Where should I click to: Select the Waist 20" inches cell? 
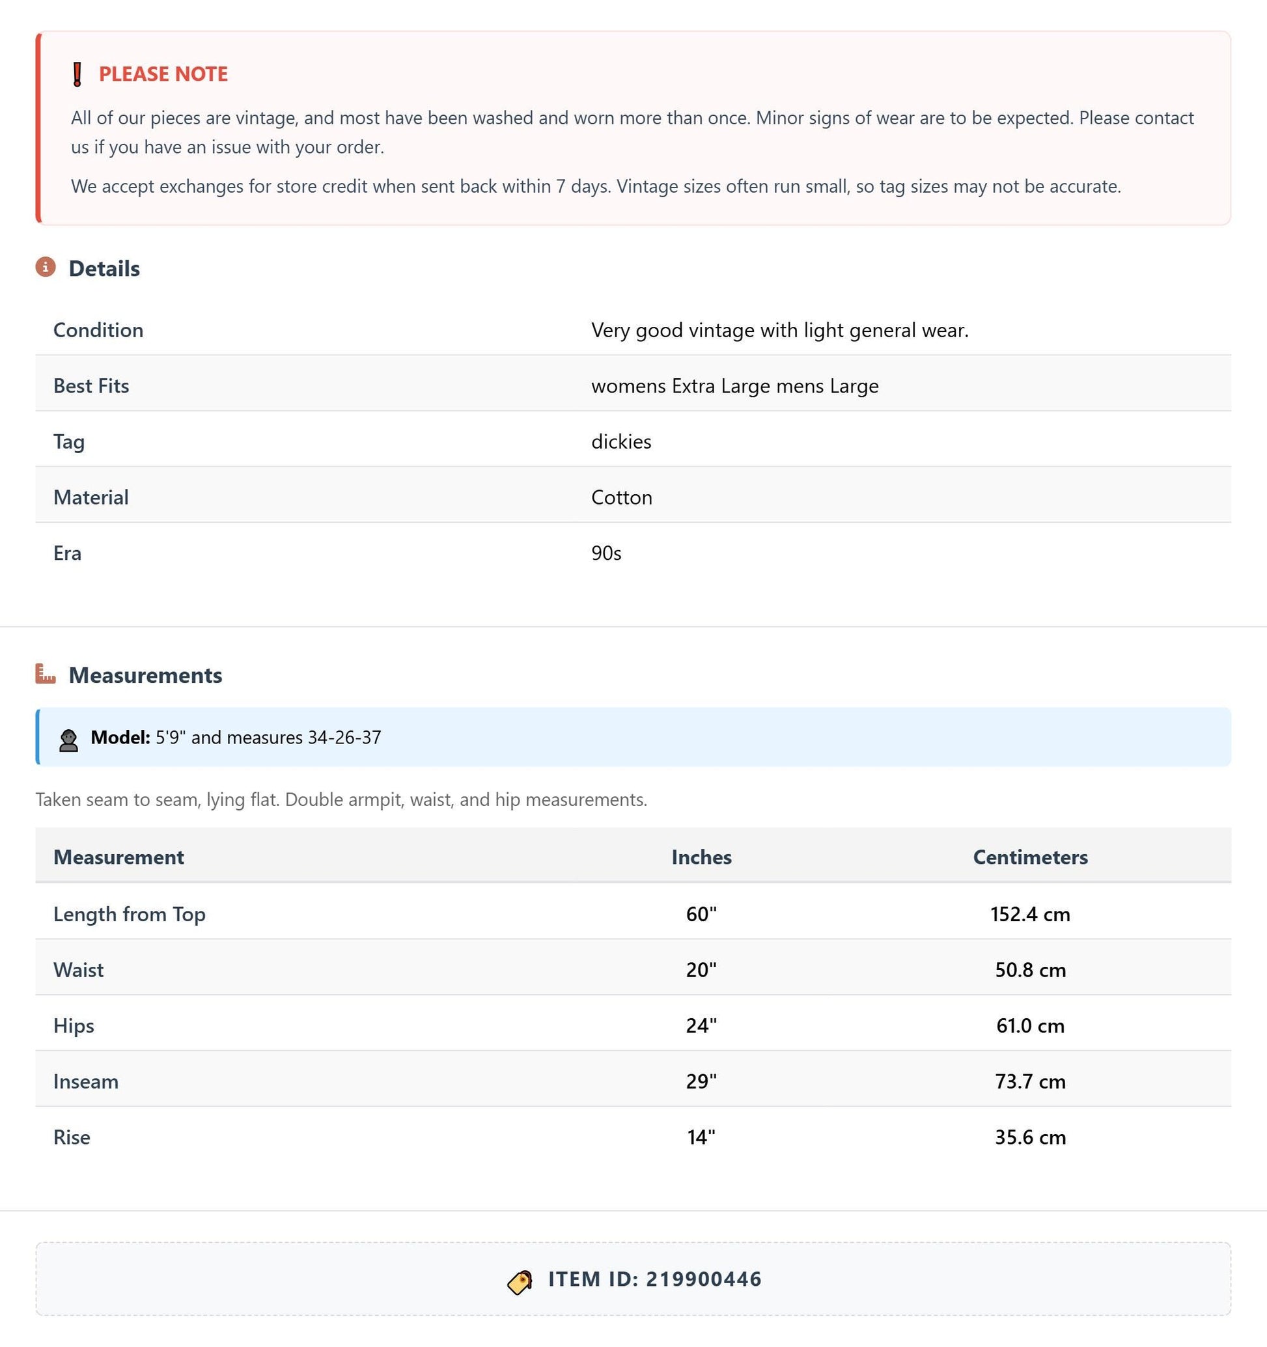pyautogui.click(x=701, y=969)
